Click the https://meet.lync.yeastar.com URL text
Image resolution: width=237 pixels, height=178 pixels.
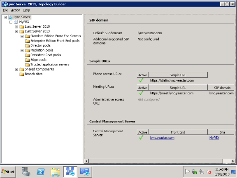click(x=172, y=93)
